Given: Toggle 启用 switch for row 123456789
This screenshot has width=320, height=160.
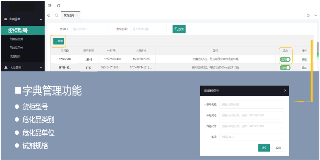Looking at the screenshot, I should point(285,59).
